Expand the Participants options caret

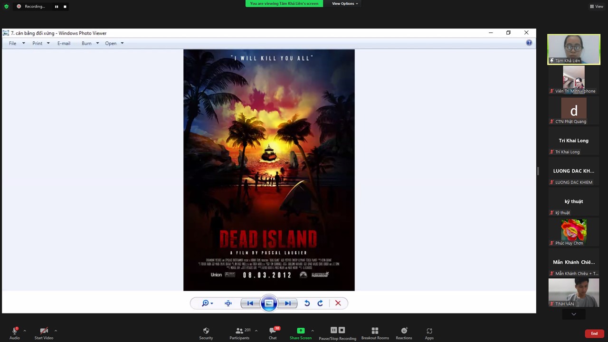tap(256, 331)
